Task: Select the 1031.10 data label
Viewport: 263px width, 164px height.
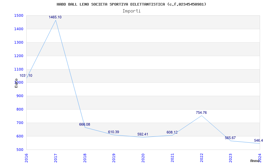Action: tap(26, 76)
